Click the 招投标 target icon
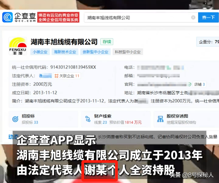219x183 pixels. 15,119
